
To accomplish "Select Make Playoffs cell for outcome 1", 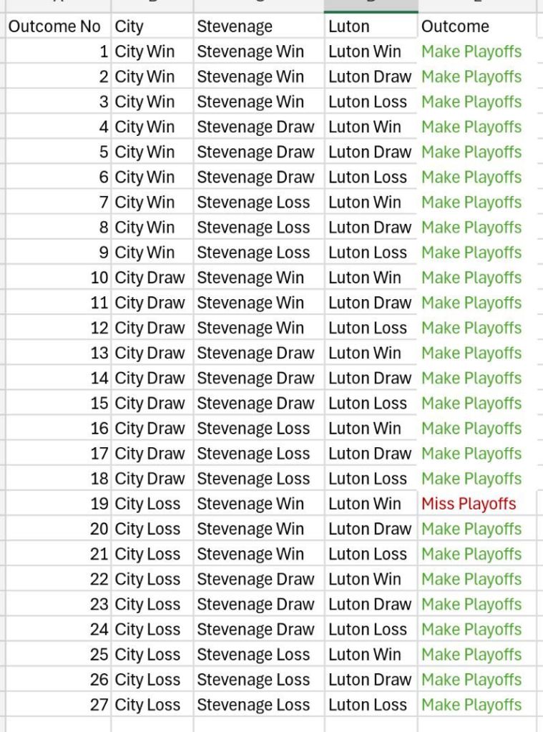I will point(471,52).
